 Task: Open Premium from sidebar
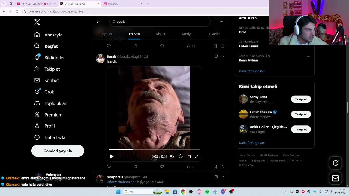[48, 115]
